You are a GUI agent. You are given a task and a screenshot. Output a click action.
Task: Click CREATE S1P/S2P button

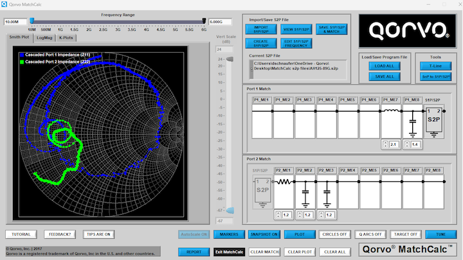[x=261, y=44]
